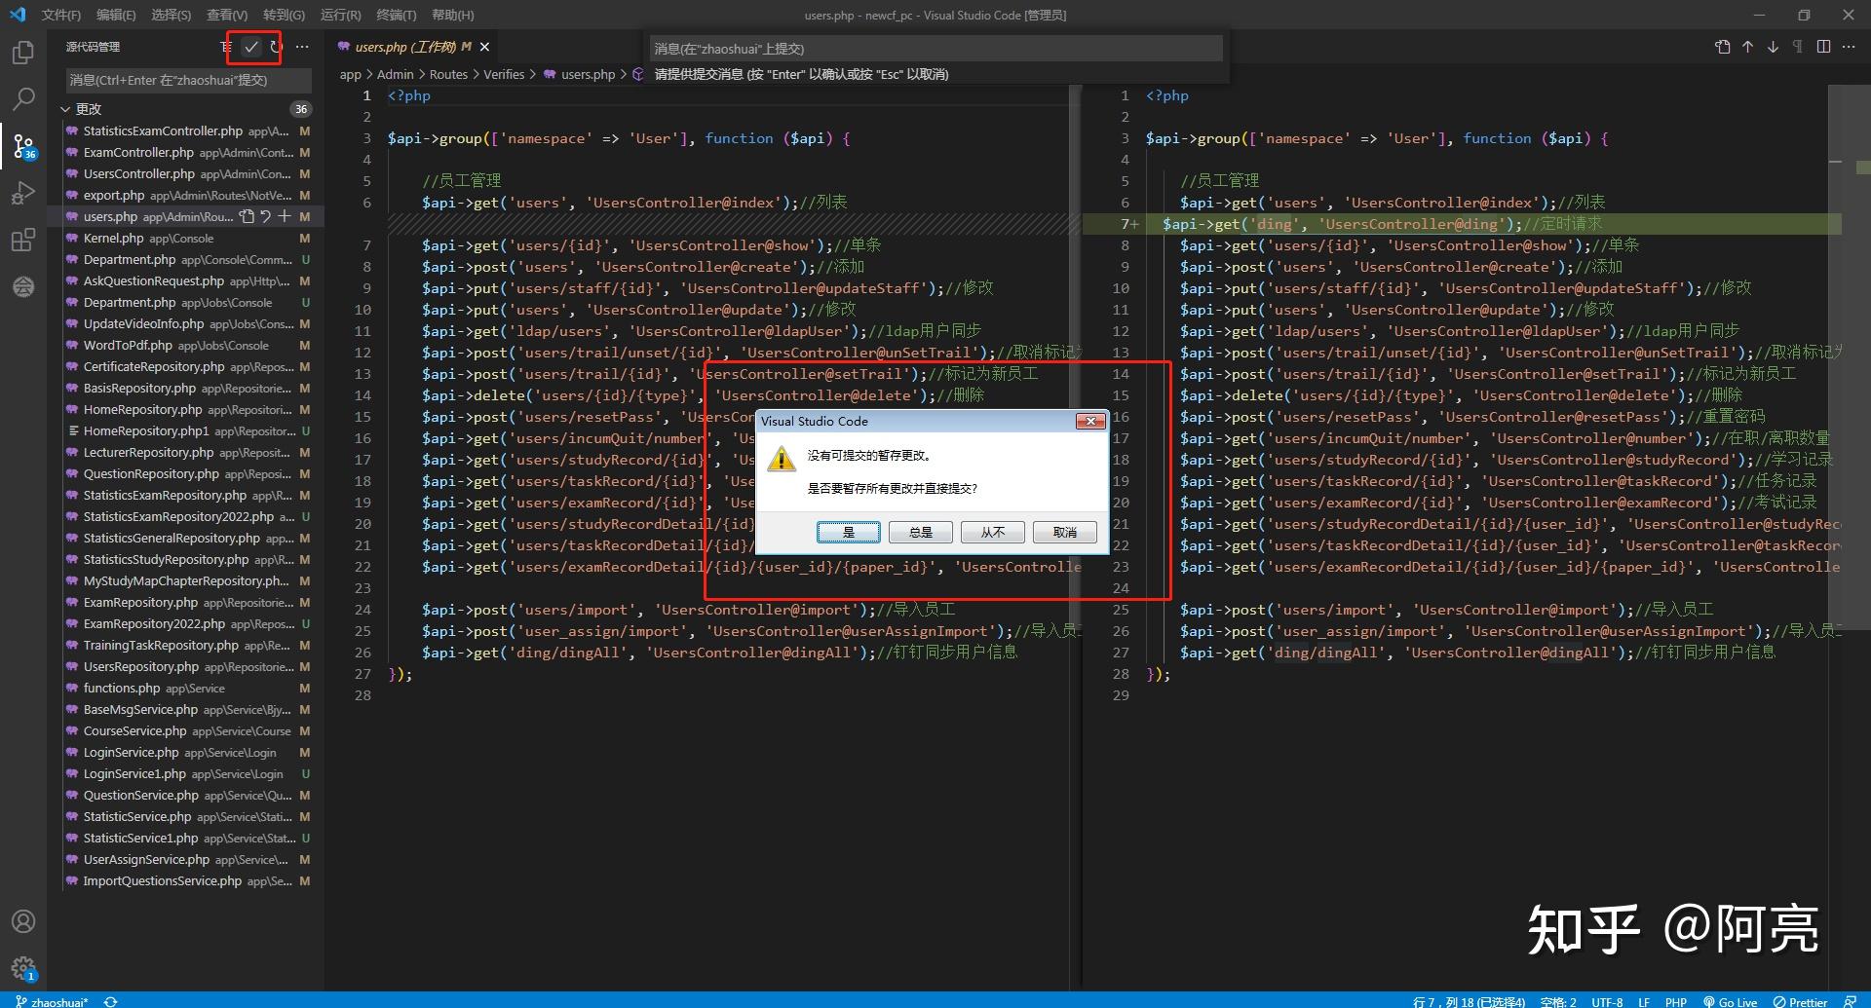1871x1008 pixels.
Task: Toggle the split editor layout icon
Action: pos(1822,46)
